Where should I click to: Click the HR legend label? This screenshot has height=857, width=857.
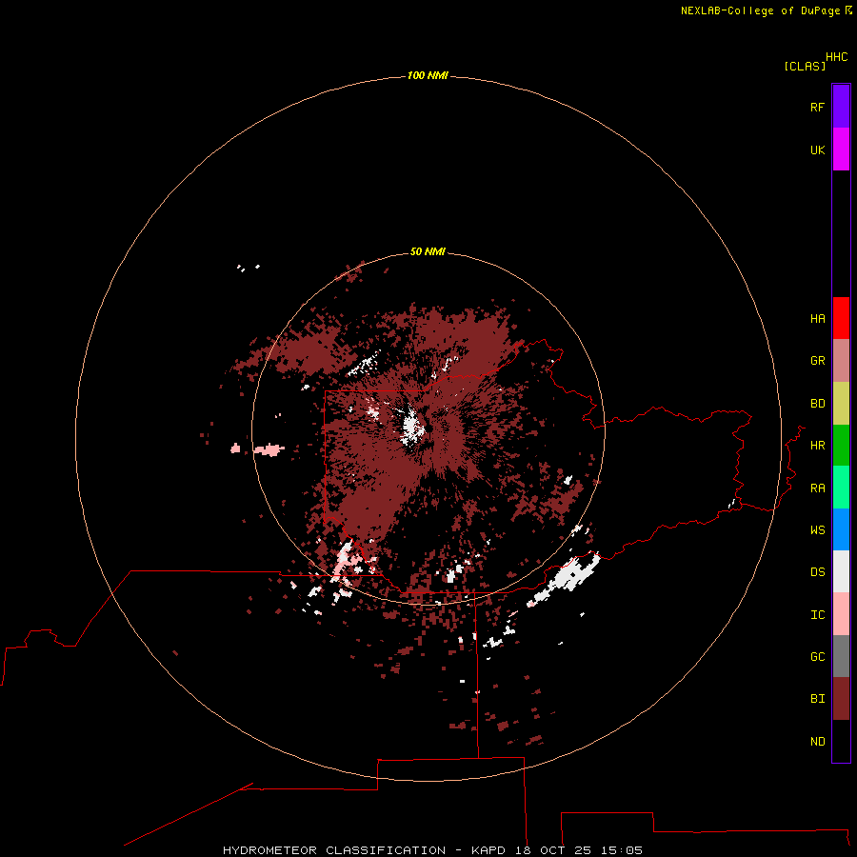[817, 446]
